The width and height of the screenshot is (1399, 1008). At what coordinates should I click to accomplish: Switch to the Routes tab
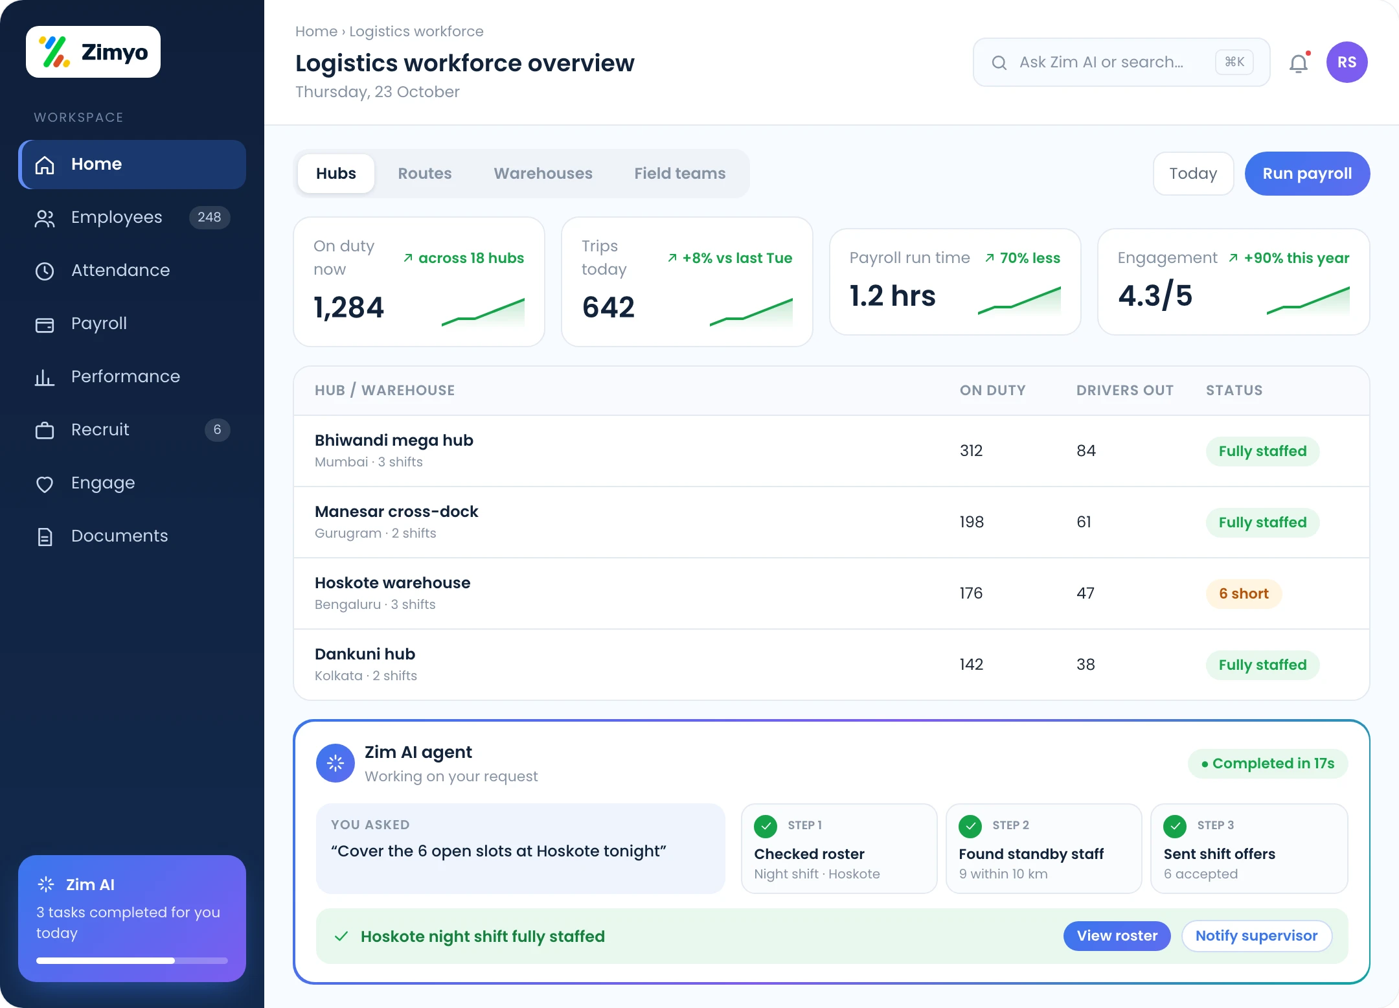point(425,174)
